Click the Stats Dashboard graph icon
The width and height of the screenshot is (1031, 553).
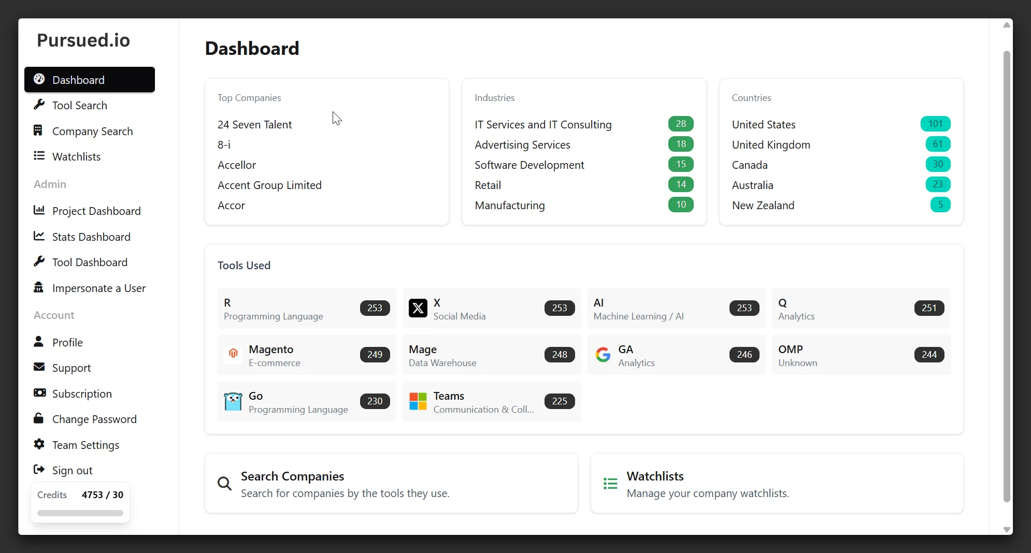click(x=39, y=237)
